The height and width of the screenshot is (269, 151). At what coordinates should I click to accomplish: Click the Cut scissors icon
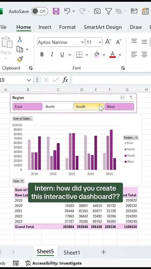20,39
